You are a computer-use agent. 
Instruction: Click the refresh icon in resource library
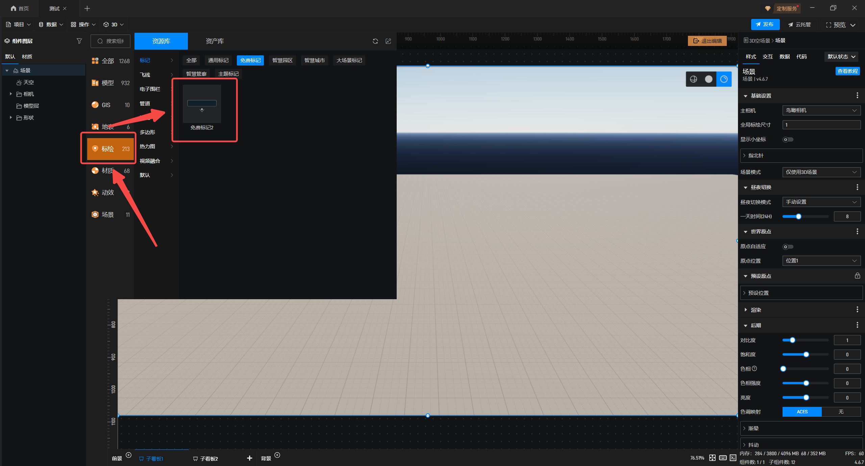(x=375, y=41)
